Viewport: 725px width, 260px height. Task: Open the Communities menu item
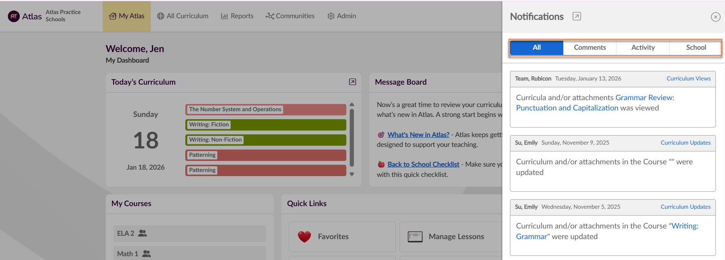pyautogui.click(x=290, y=16)
